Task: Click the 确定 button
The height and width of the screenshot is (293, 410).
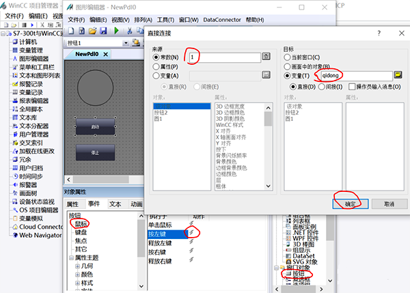Action: (351, 204)
